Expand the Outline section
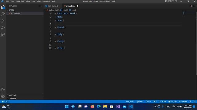Viewport: 197px width, 110px height. [x=25, y=95]
